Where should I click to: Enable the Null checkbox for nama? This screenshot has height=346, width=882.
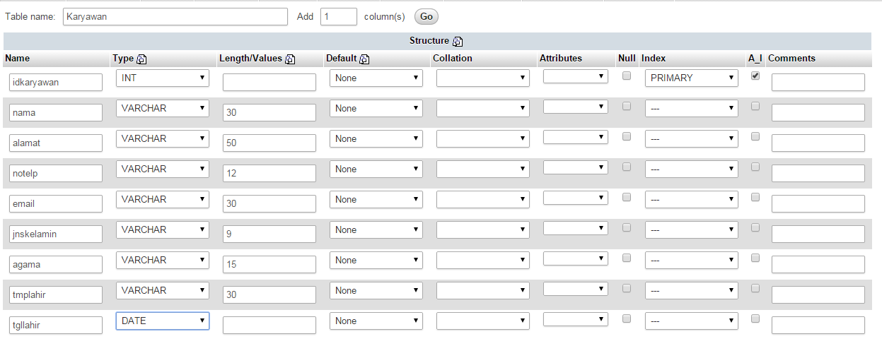626,106
